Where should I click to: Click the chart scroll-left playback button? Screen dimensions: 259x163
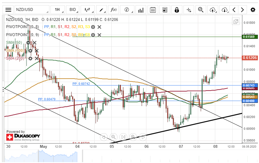[104, 137]
